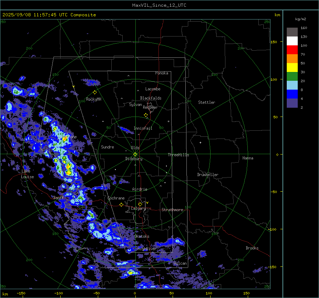Pick the gray 130-160 legend swatch
This screenshot has width=319, height=298.
(292, 32)
